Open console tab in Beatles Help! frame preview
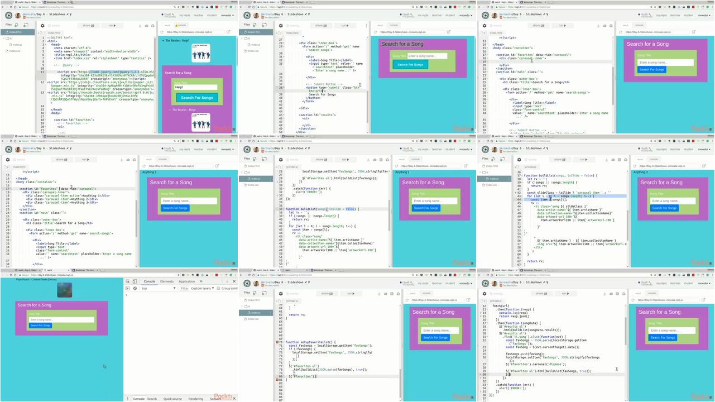The image size is (715, 402). [182, 25]
